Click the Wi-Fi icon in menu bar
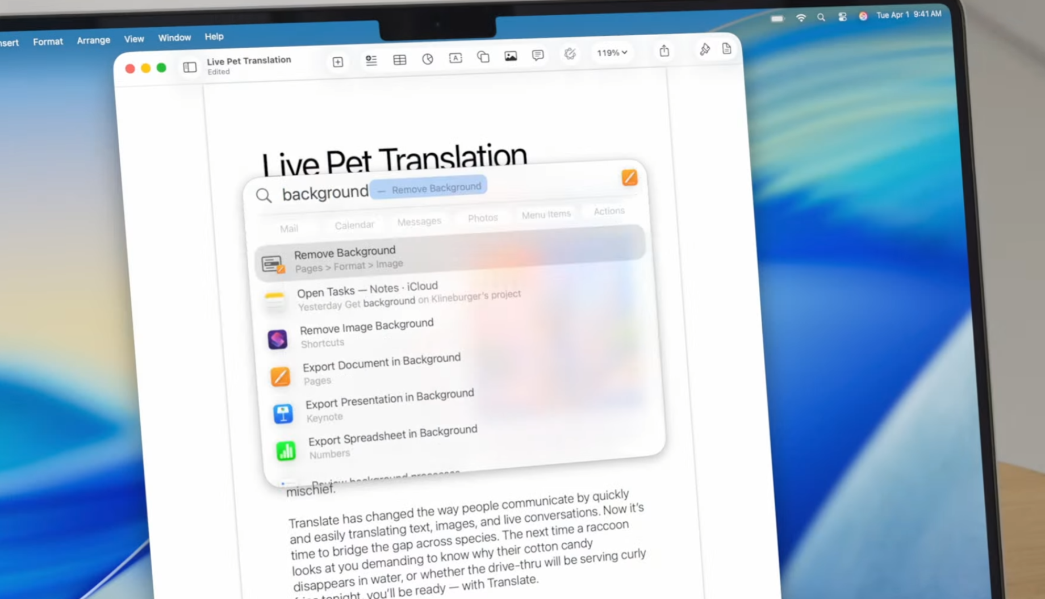1045x599 pixels. point(801,18)
